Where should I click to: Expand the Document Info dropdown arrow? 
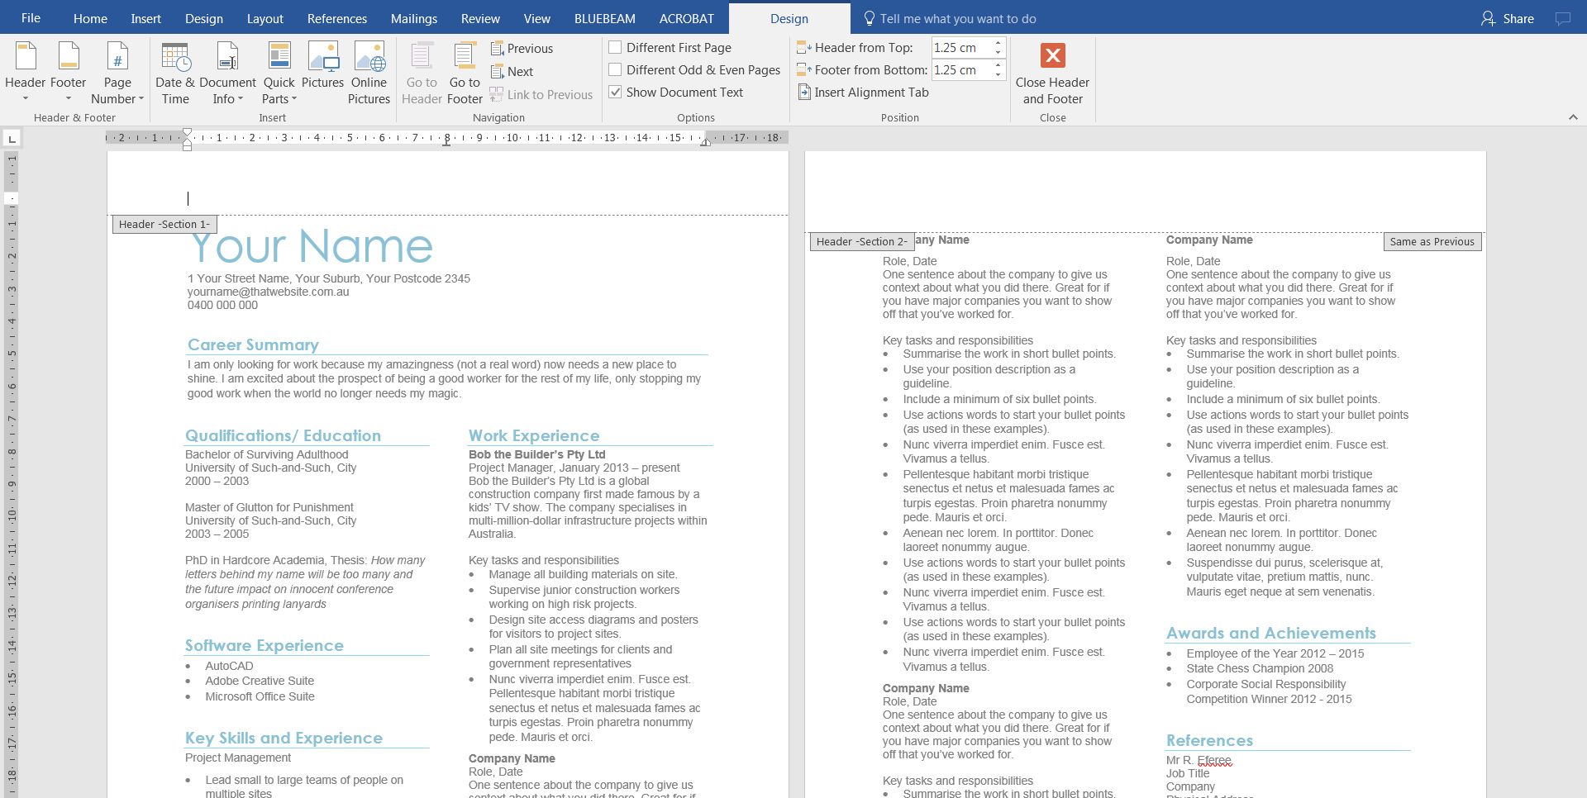(x=241, y=99)
